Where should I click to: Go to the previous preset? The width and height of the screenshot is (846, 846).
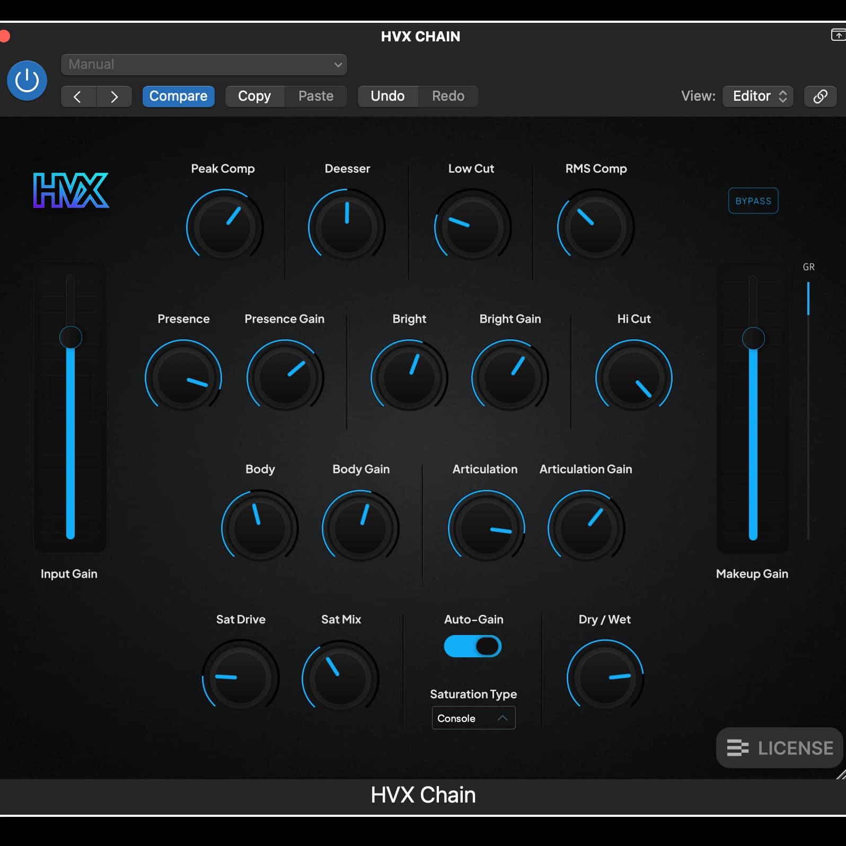coord(78,96)
